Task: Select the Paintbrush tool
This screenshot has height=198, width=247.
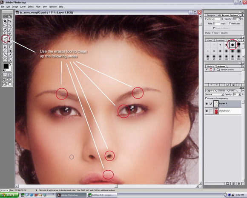Action: (x=10, y=30)
